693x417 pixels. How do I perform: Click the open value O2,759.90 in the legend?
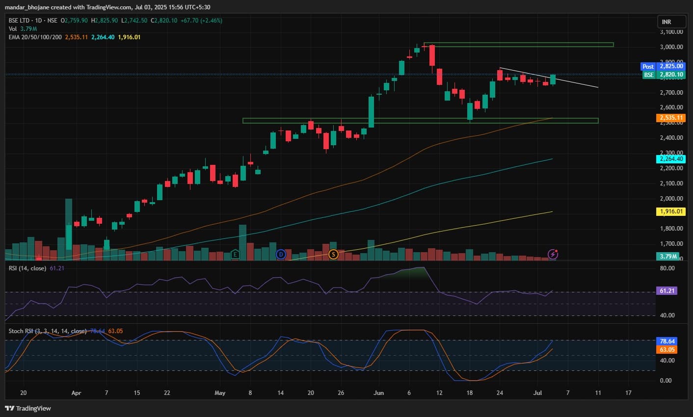[74, 21]
